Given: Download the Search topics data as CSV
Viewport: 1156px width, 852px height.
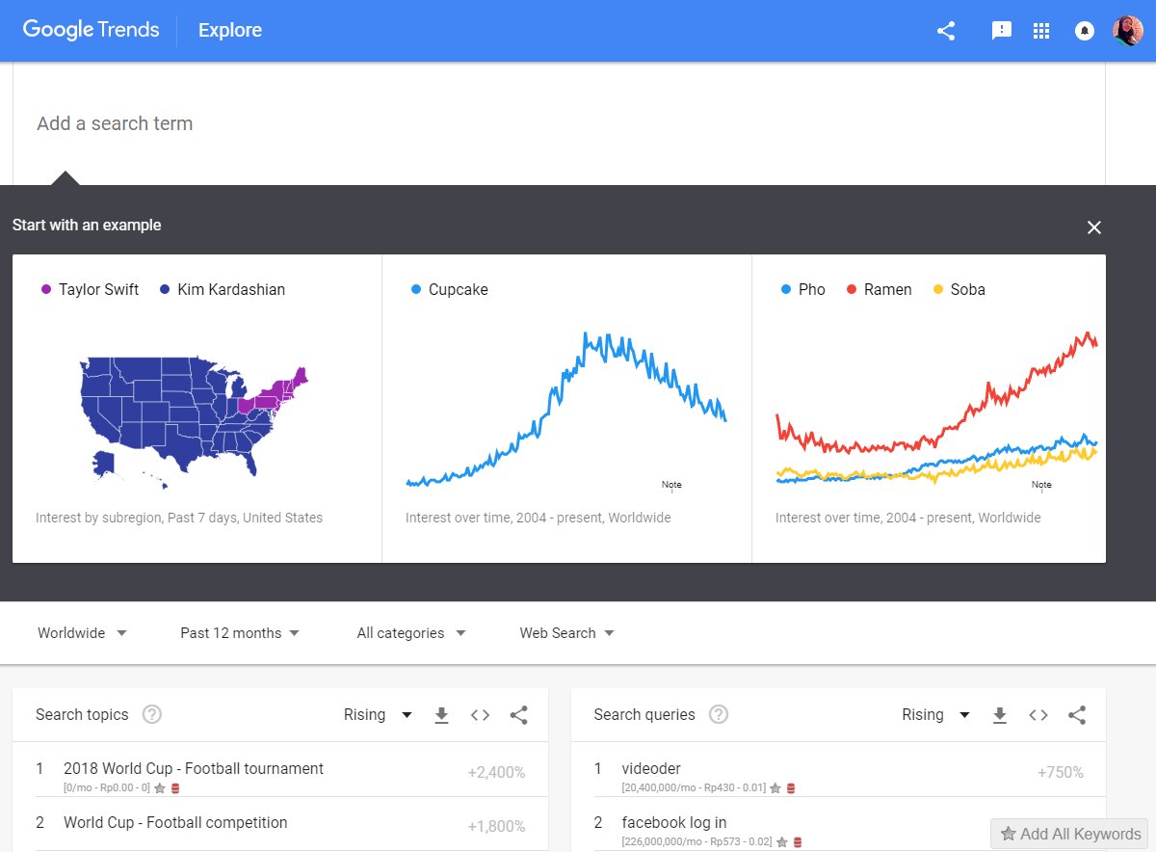Looking at the screenshot, I should click(441, 715).
